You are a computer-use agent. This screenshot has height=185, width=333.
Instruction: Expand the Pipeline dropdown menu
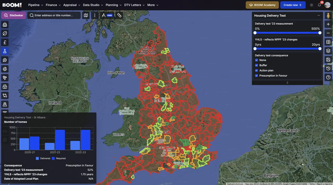(35, 5)
